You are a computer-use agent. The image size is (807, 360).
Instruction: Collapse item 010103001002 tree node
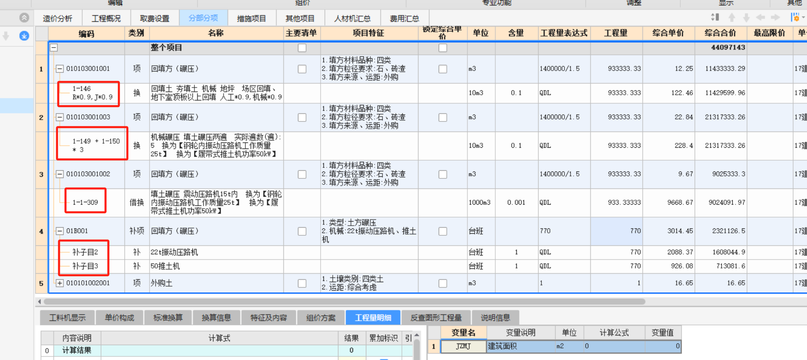[60, 174]
